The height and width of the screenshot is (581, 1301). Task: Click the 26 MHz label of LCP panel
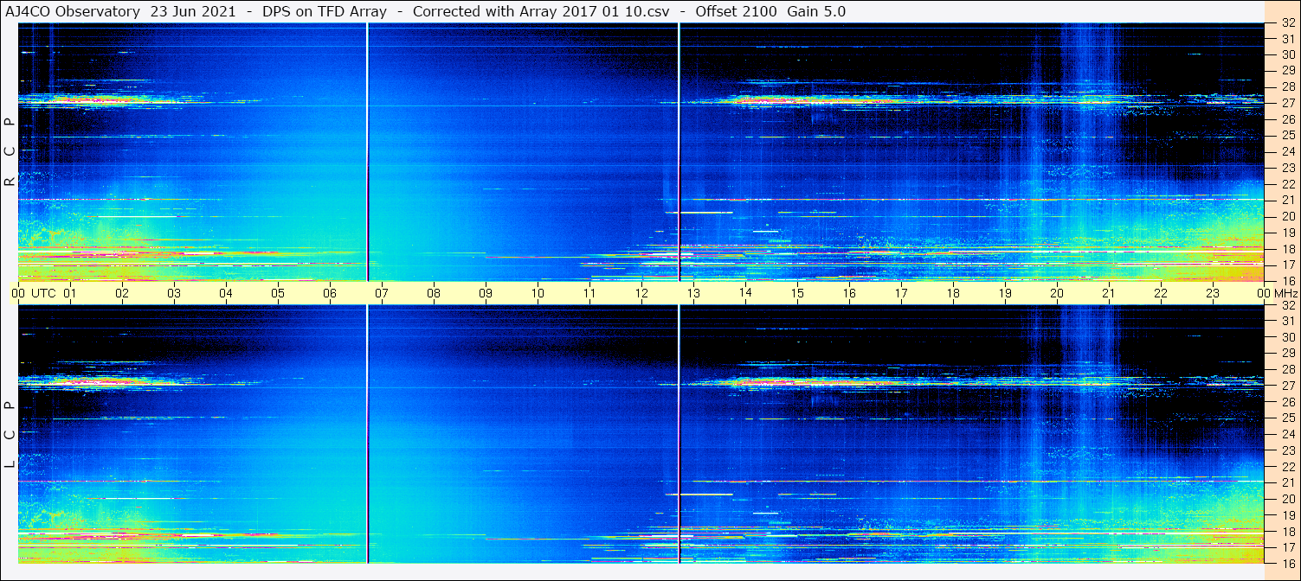(1287, 402)
